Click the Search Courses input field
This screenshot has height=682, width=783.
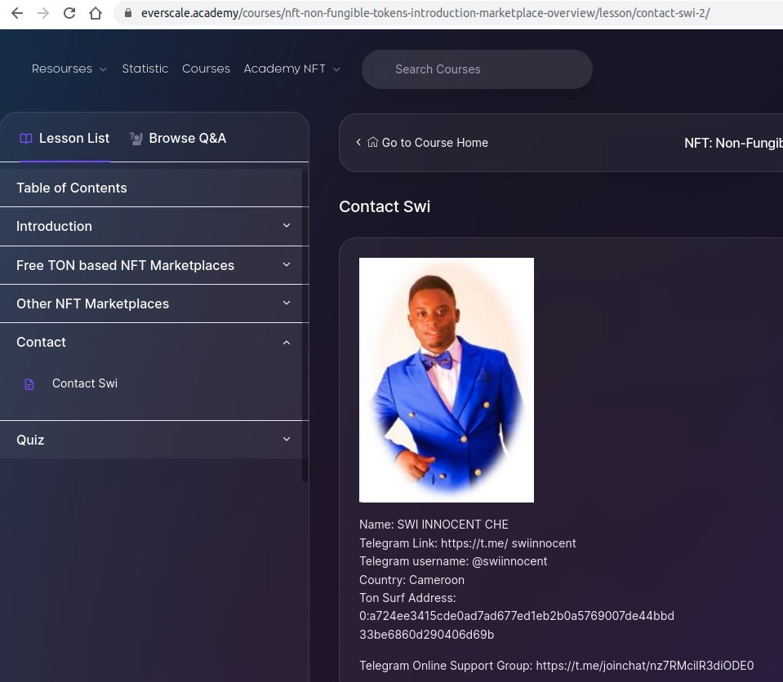coord(477,69)
